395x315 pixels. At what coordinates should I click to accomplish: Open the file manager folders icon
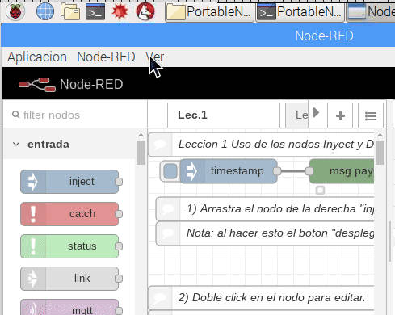click(x=70, y=11)
